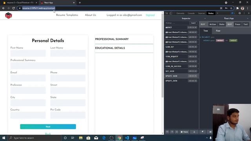Show more DevTools tabs with the chevron
This screenshot has height=141, width=251.
pos(217,13)
